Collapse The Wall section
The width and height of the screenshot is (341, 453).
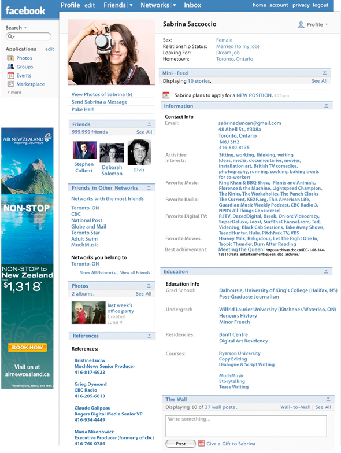[x=328, y=399]
